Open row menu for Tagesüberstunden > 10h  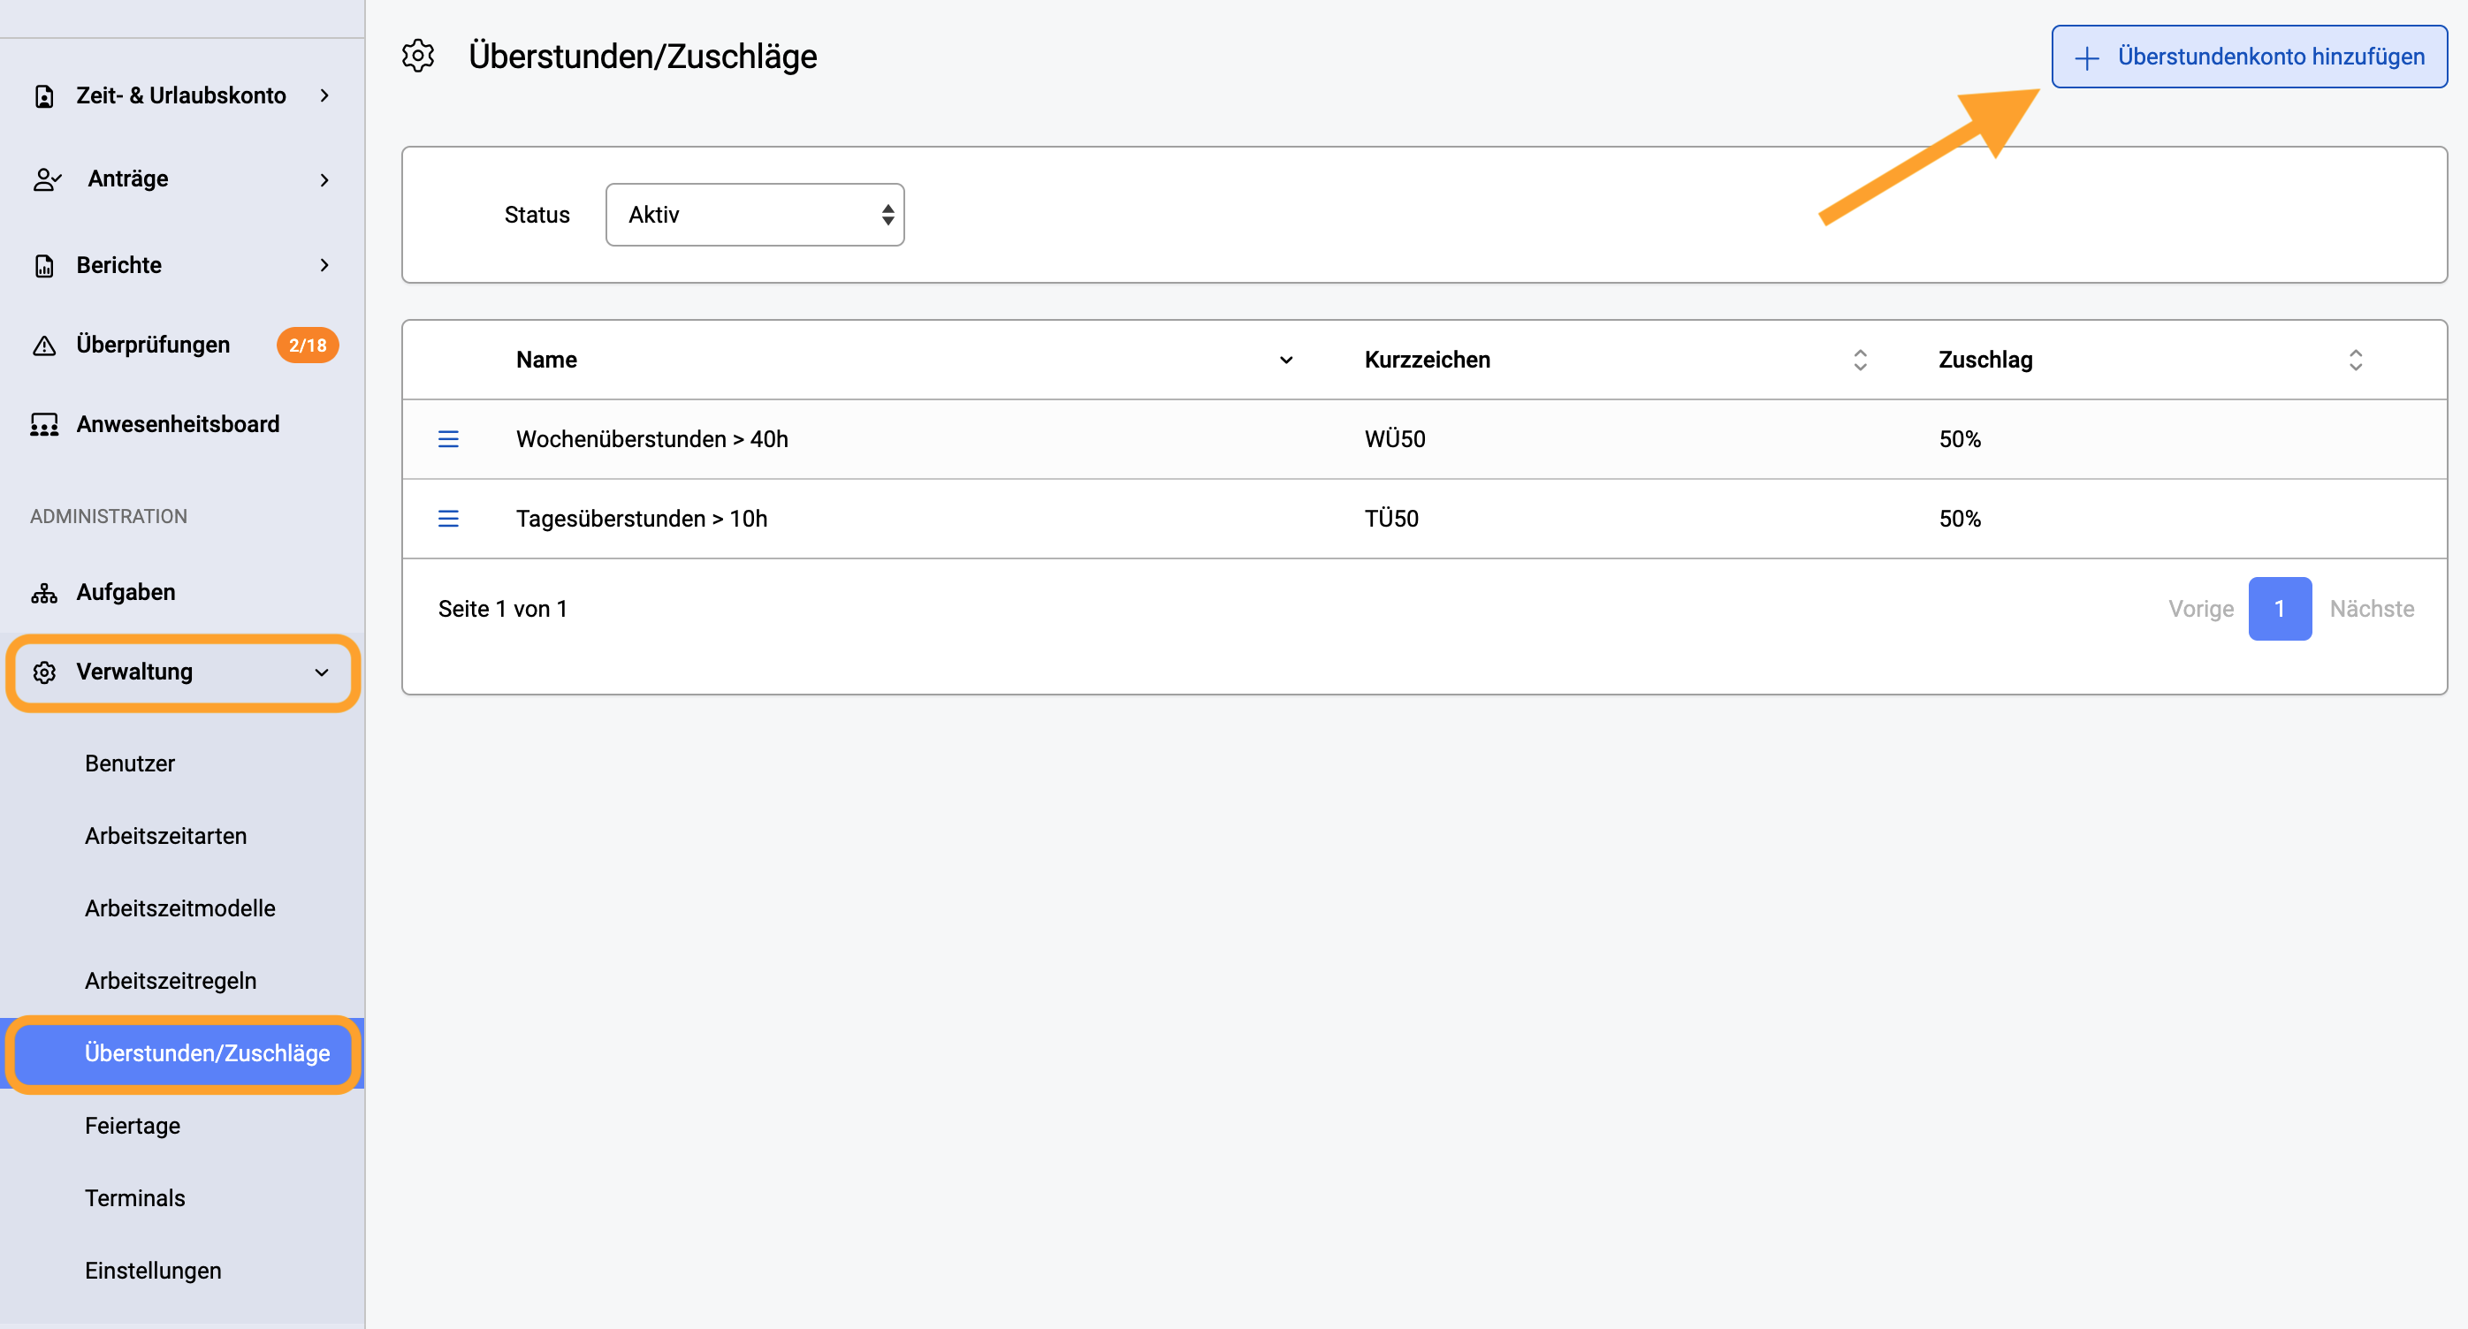[x=448, y=519]
